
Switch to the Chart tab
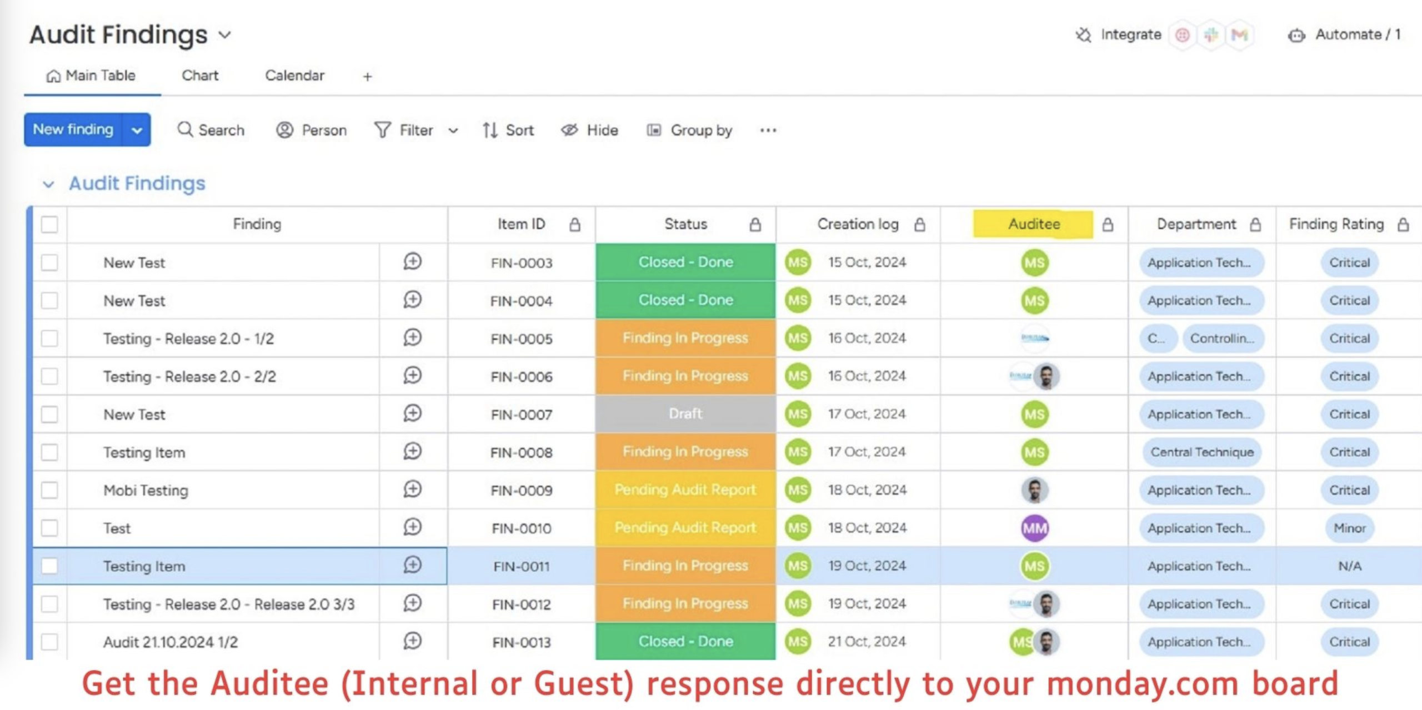tap(200, 75)
